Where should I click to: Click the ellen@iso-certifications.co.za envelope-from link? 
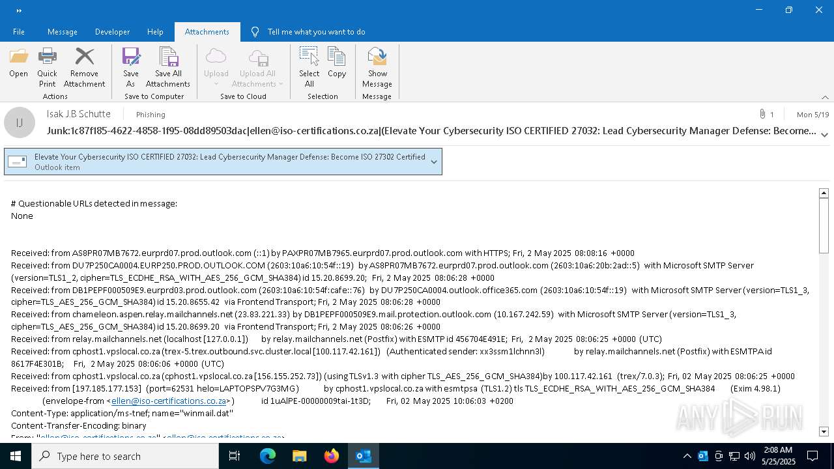[x=169, y=401]
